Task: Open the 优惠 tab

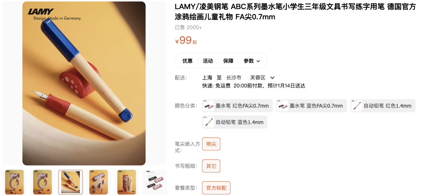Action: [x=188, y=61]
